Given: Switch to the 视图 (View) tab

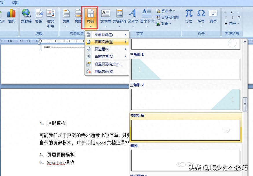Looking at the screenshot, I should click(x=14, y=3).
